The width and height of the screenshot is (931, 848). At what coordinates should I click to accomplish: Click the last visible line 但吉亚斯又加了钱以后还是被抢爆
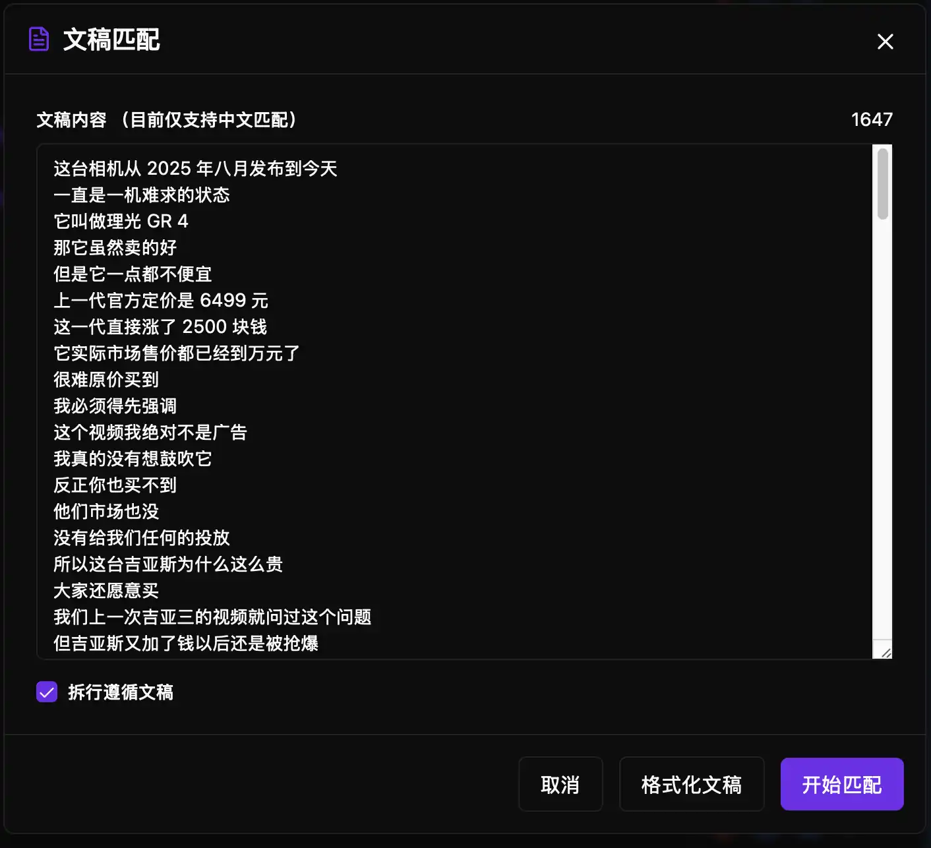pyautogui.click(x=186, y=644)
